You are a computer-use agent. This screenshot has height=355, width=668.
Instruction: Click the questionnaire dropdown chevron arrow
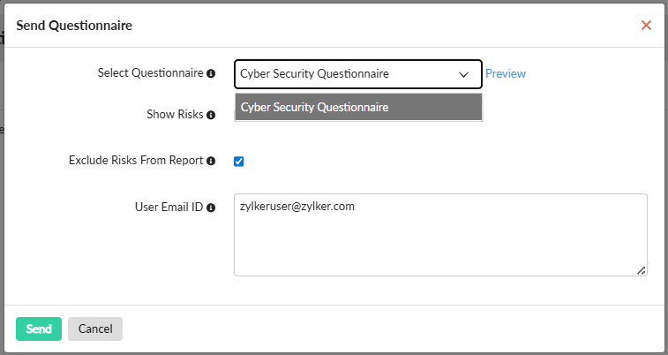(464, 75)
